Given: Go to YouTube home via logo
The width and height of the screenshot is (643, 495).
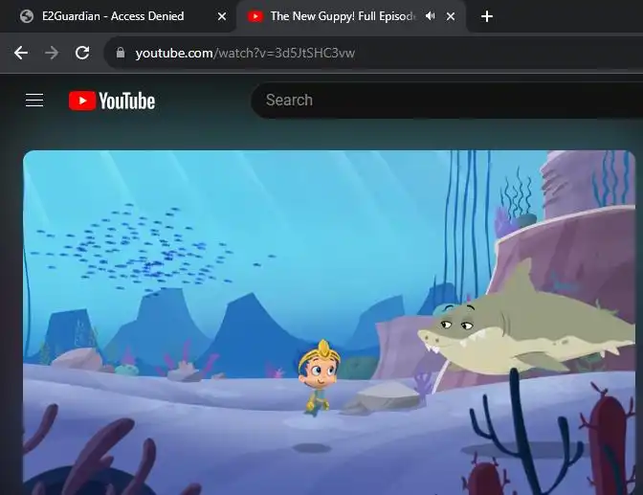Looking at the screenshot, I should (112, 101).
